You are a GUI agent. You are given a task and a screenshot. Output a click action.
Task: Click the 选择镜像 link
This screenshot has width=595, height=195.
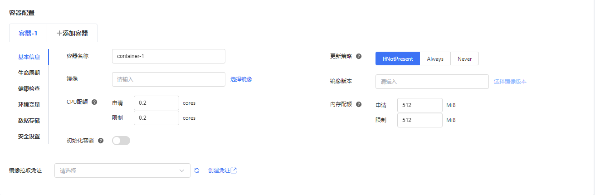click(x=241, y=79)
